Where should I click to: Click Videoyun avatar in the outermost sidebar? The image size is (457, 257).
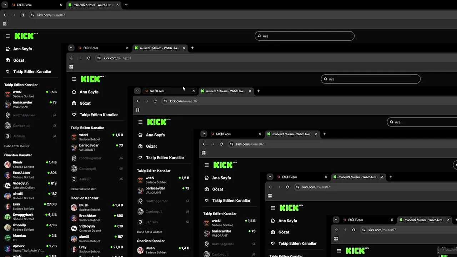[x=7, y=186]
